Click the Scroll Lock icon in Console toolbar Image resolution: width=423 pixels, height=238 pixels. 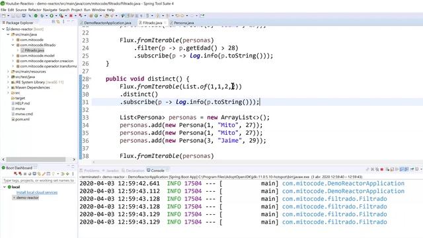coord(392,169)
